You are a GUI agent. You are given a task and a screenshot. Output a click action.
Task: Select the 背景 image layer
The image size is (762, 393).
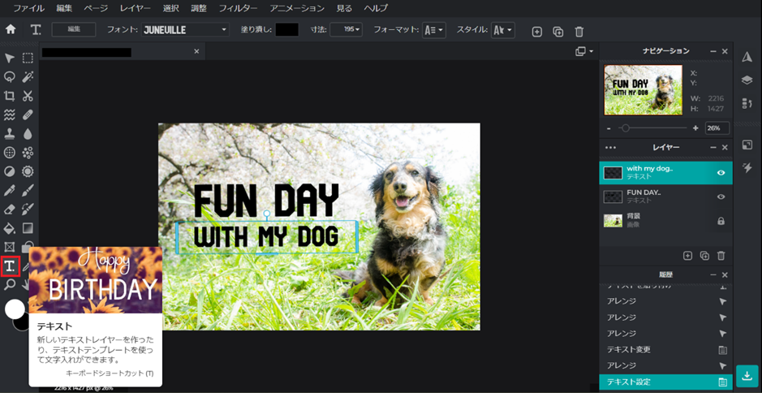tap(665, 221)
